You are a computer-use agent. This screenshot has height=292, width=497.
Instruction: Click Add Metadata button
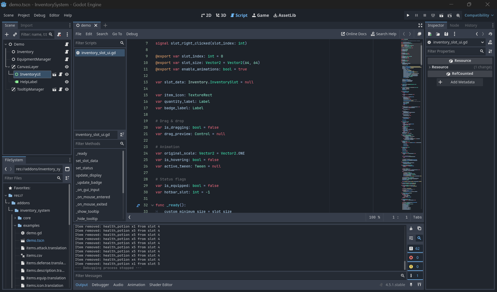coord(460,82)
